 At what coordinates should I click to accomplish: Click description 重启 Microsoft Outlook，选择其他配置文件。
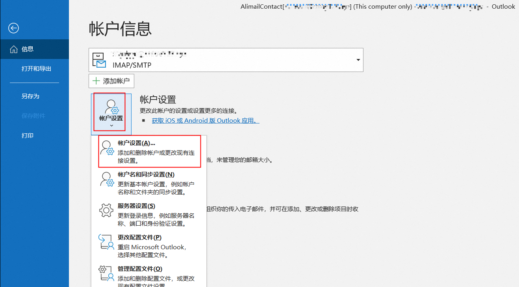click(x=152, y=251)
